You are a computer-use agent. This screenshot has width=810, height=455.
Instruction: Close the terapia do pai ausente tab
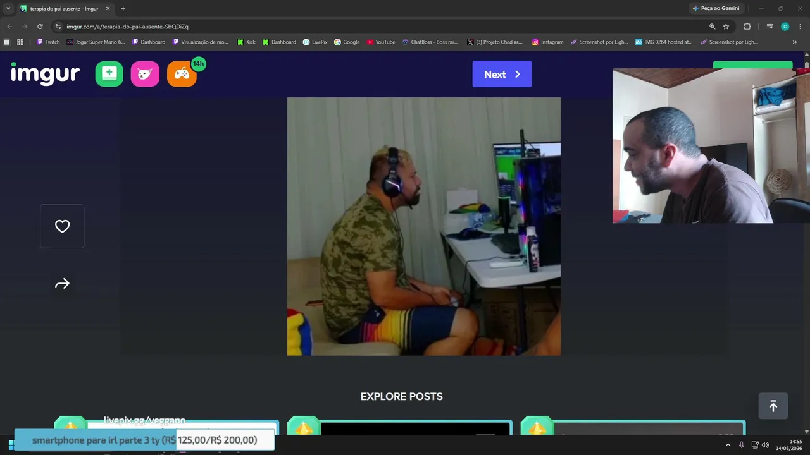(x=108, y=9)
